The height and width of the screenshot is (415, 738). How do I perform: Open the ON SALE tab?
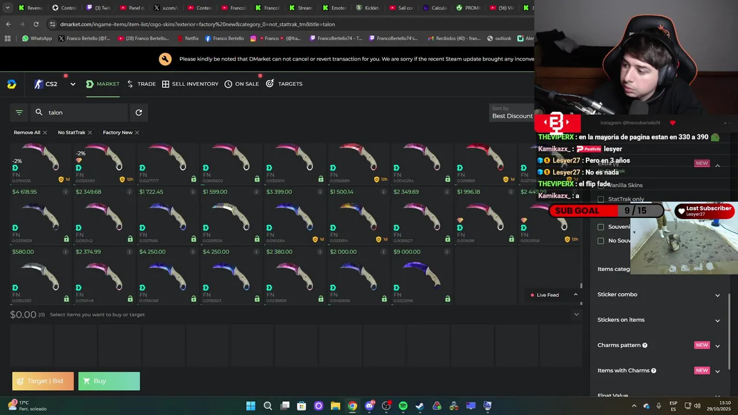pos(242,84)
